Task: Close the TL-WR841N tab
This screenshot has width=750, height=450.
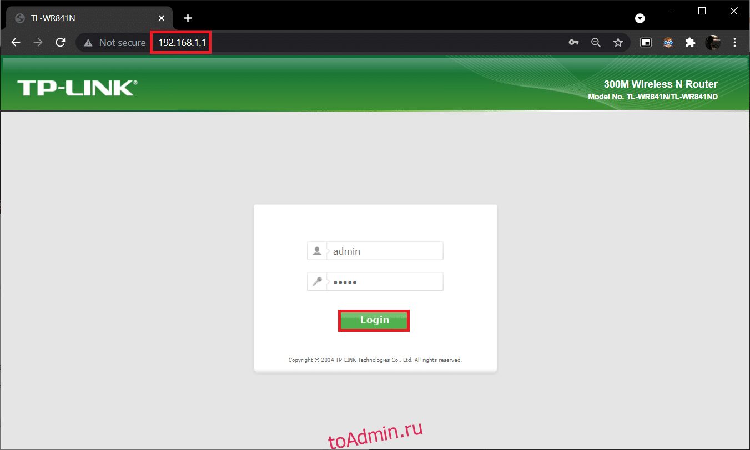Action: tap(162, 18)
